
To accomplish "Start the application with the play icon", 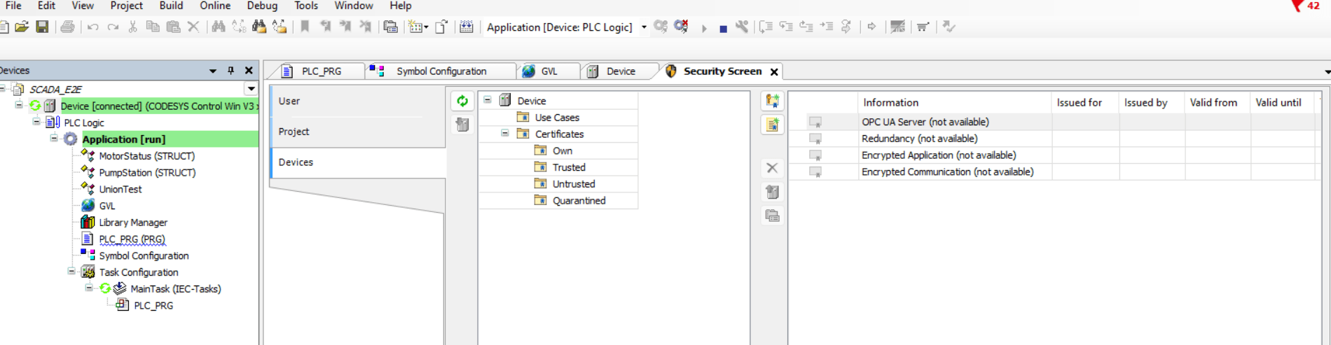I will [704, 28].
